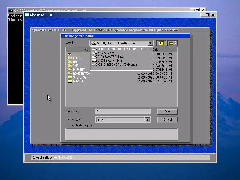Click the cmd.exe window title bar icon

pos(10,10)
